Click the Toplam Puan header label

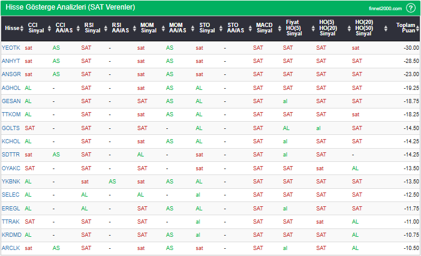[405, 28]
